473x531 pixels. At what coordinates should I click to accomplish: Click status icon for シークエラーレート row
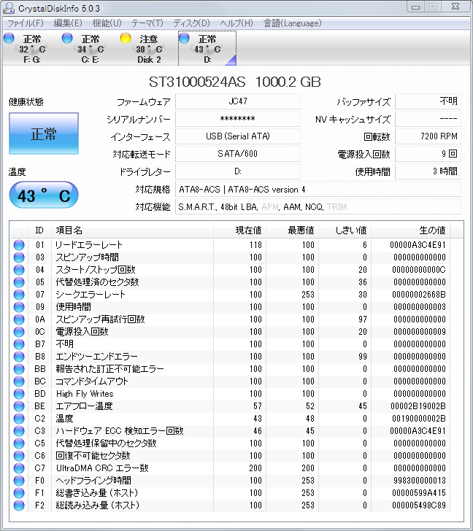click(19, 295)
